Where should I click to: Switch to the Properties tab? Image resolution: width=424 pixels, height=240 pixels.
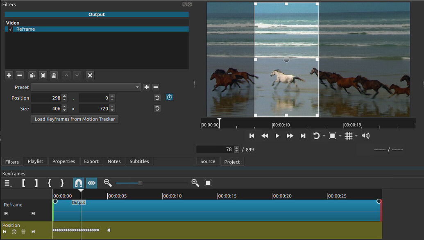(x=63, y=161)
